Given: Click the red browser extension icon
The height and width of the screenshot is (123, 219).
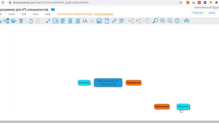Looking at the screenshot, I should (x=199, y=2).
